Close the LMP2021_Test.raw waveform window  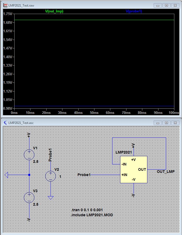coord(175,6)
